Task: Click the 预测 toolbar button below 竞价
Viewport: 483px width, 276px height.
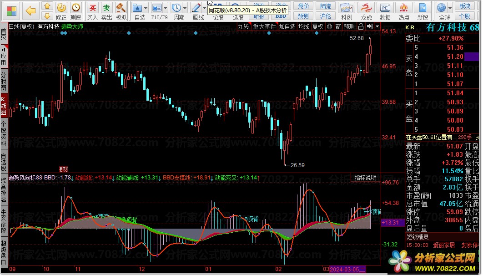Action: pyautogui.click(x=303, y=16)
